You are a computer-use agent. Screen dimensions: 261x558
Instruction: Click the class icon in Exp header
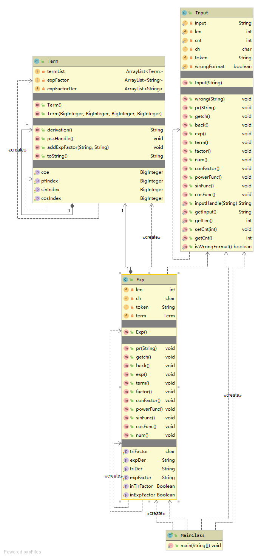[x=126, y=280]
